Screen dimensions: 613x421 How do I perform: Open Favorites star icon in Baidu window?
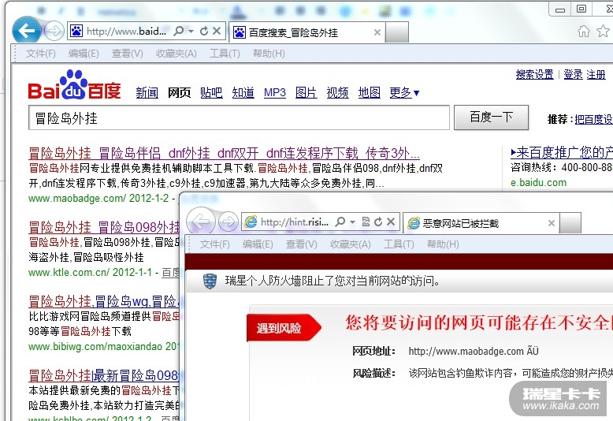(603, 31)
